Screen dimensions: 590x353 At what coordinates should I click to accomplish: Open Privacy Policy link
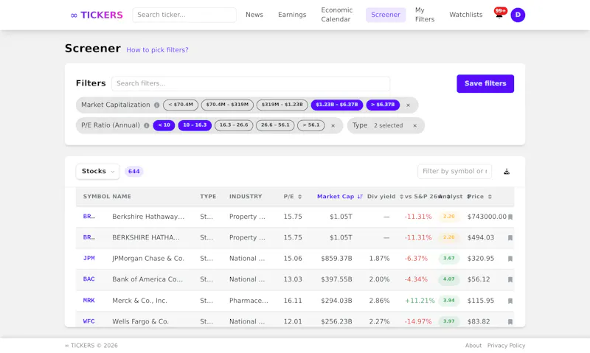click(506, 346)
